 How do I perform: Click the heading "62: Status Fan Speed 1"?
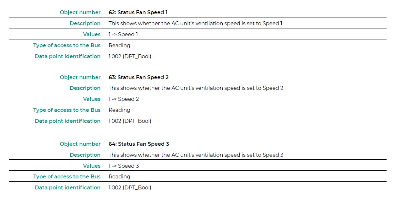click(x=138, y=13)
